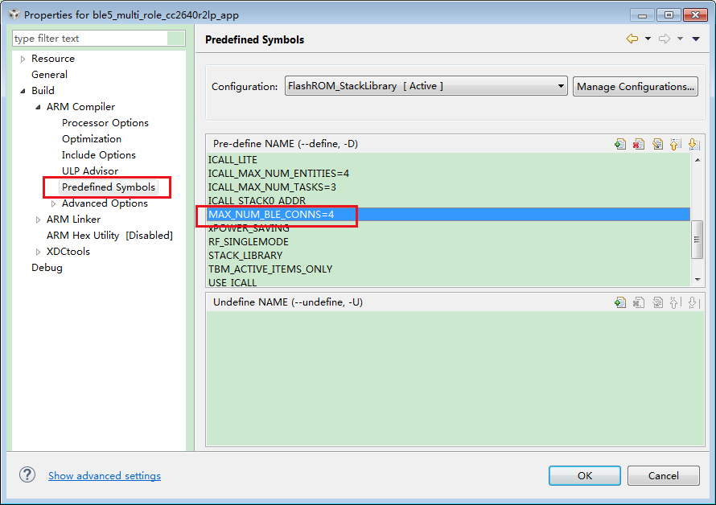
Task: Select RF_SINGLEMODE symbol row
Action: point(448,242)
